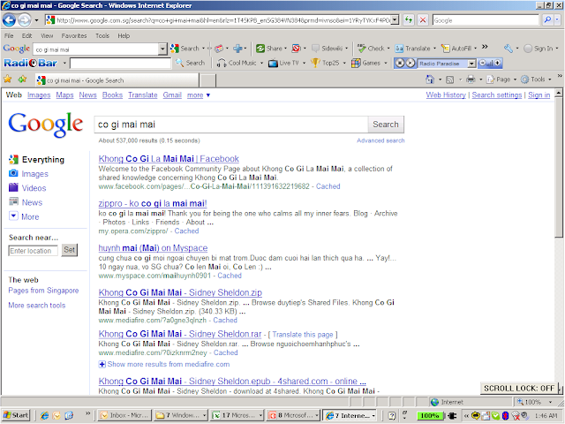The height and width of the screenshot is (424, 565).
Task: Open the Radio Paradise station dropdown
Action: point(471,64)
